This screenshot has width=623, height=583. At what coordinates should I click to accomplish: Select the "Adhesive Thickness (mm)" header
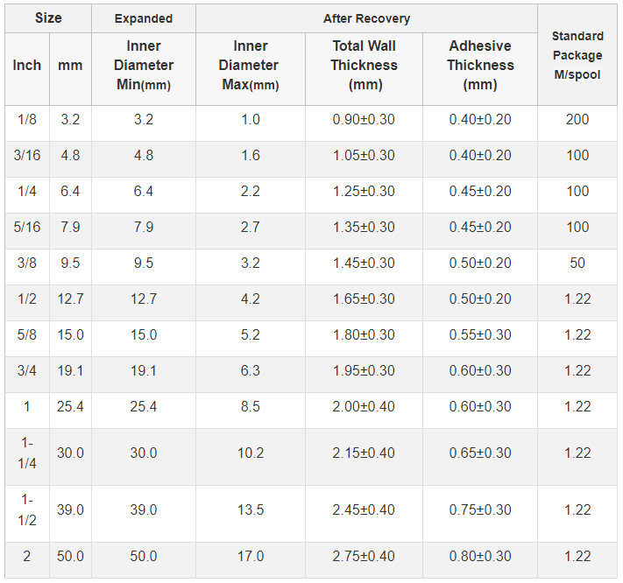coord(480,66)
